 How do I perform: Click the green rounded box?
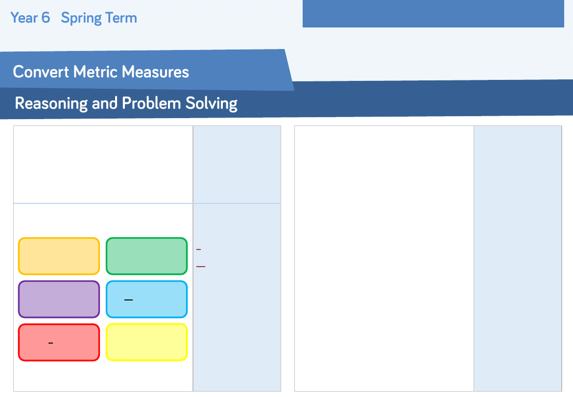click(x=146, y=256)
